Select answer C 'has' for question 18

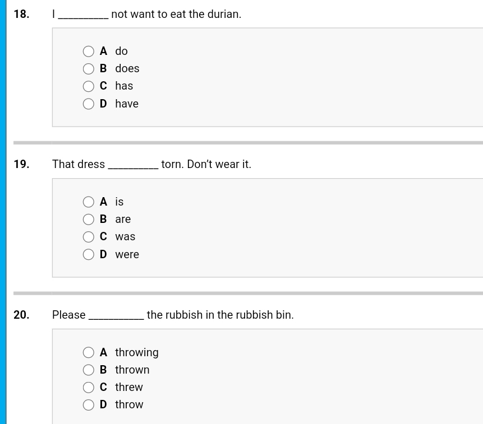[88, 86]
